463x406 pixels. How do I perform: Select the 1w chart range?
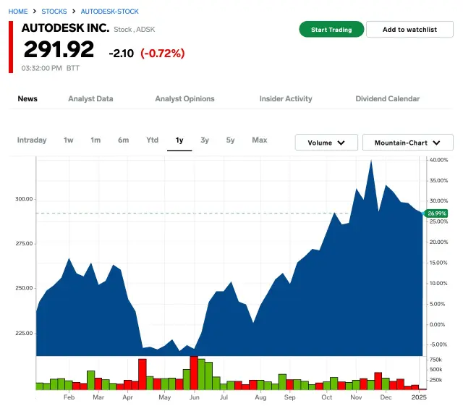[x=69, y=140]
